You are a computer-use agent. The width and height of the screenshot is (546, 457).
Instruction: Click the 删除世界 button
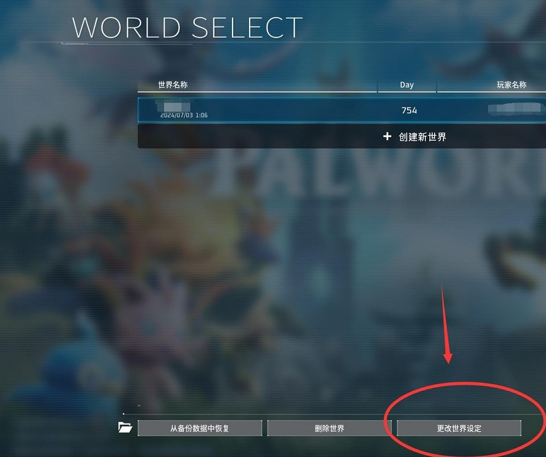[x=329, y=428]
